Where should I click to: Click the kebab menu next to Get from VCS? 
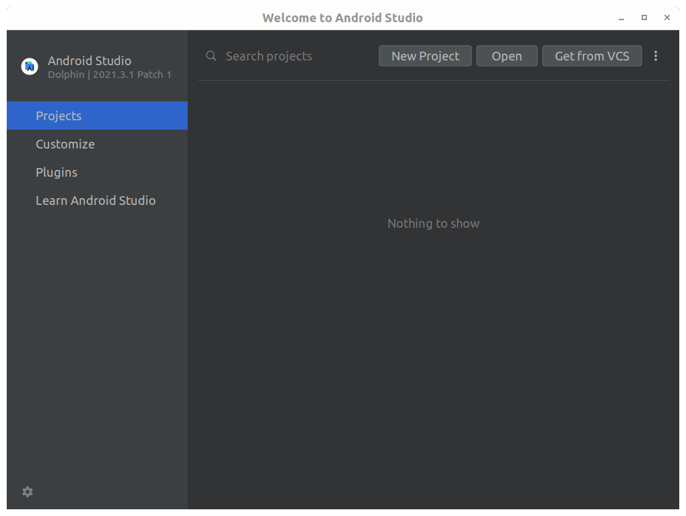(x=656, y=56)
